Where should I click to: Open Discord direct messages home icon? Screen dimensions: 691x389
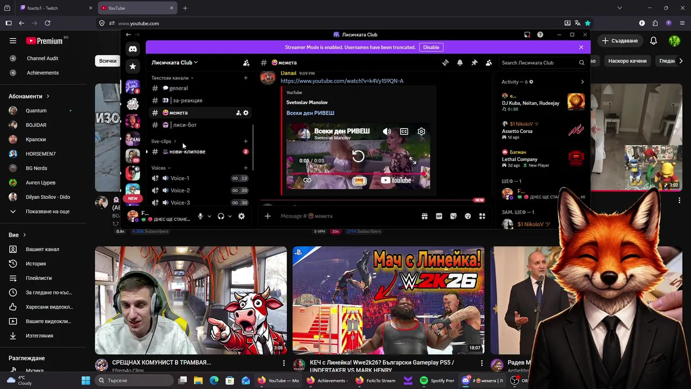point(133,49)
